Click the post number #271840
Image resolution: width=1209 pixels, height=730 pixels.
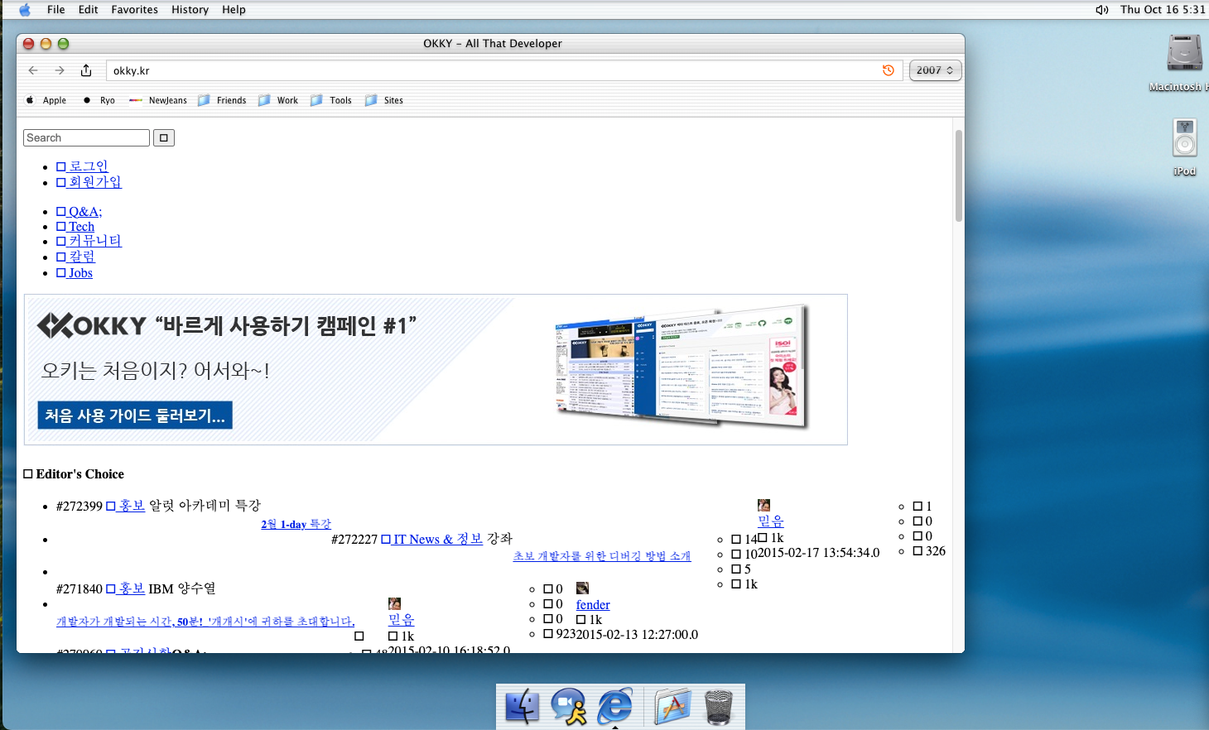[79, 588]
